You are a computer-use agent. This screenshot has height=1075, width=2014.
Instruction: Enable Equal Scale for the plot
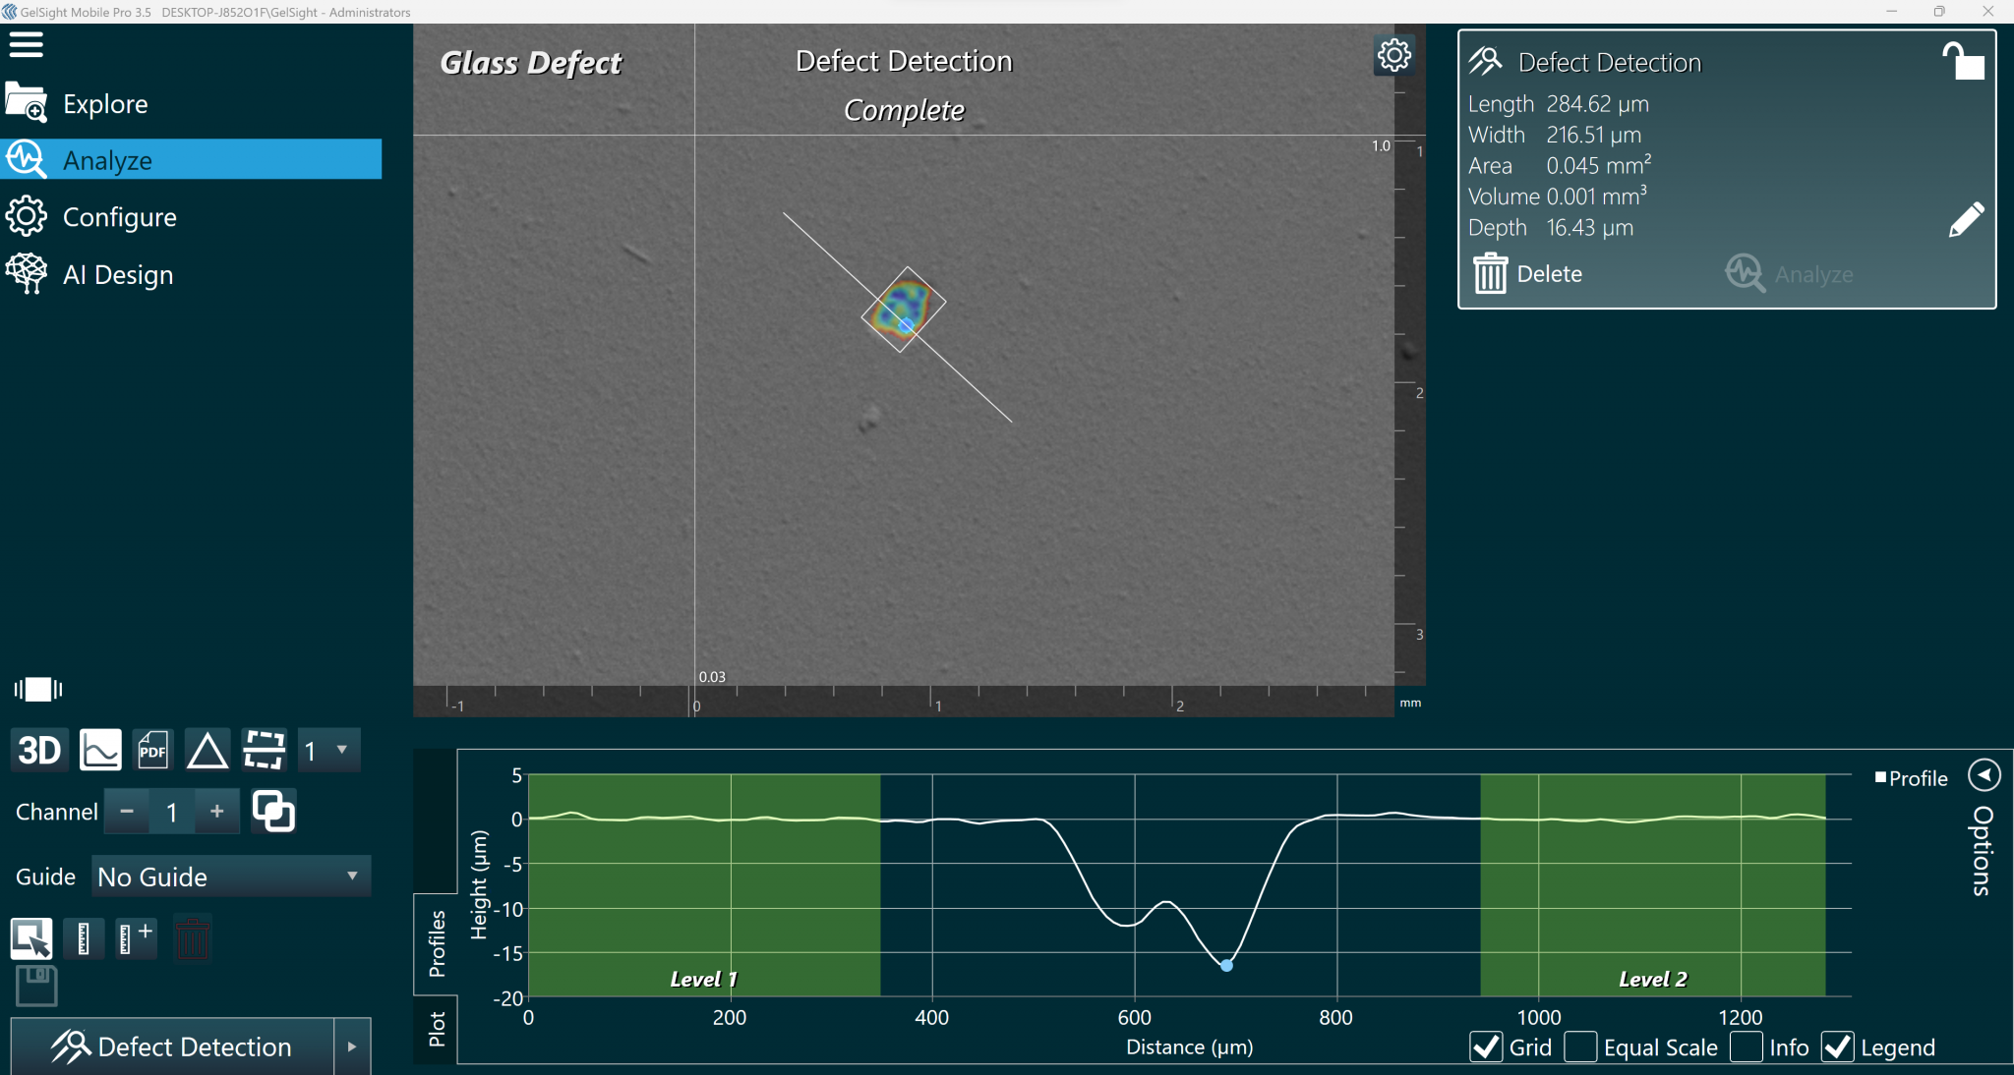pos(1578,1047)
